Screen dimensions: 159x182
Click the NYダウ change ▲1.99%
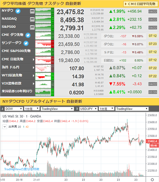117,11
